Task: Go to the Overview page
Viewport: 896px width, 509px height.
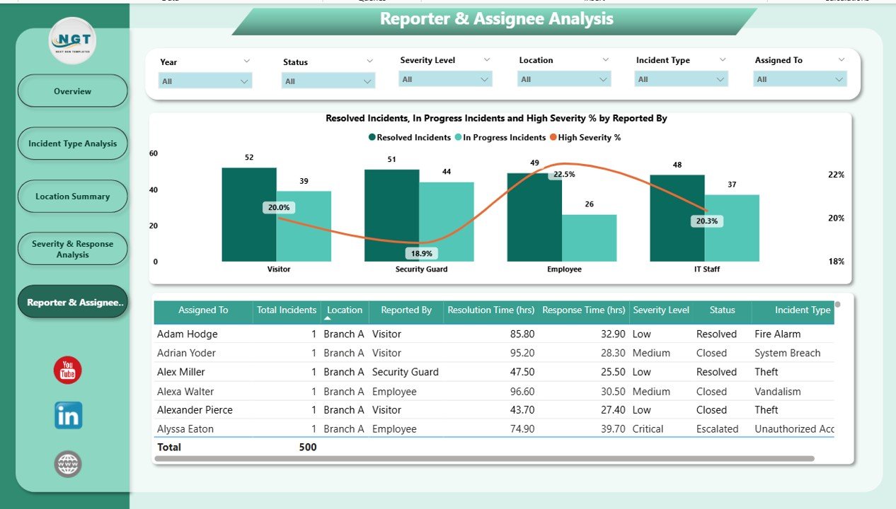Action: click(72, 91)
